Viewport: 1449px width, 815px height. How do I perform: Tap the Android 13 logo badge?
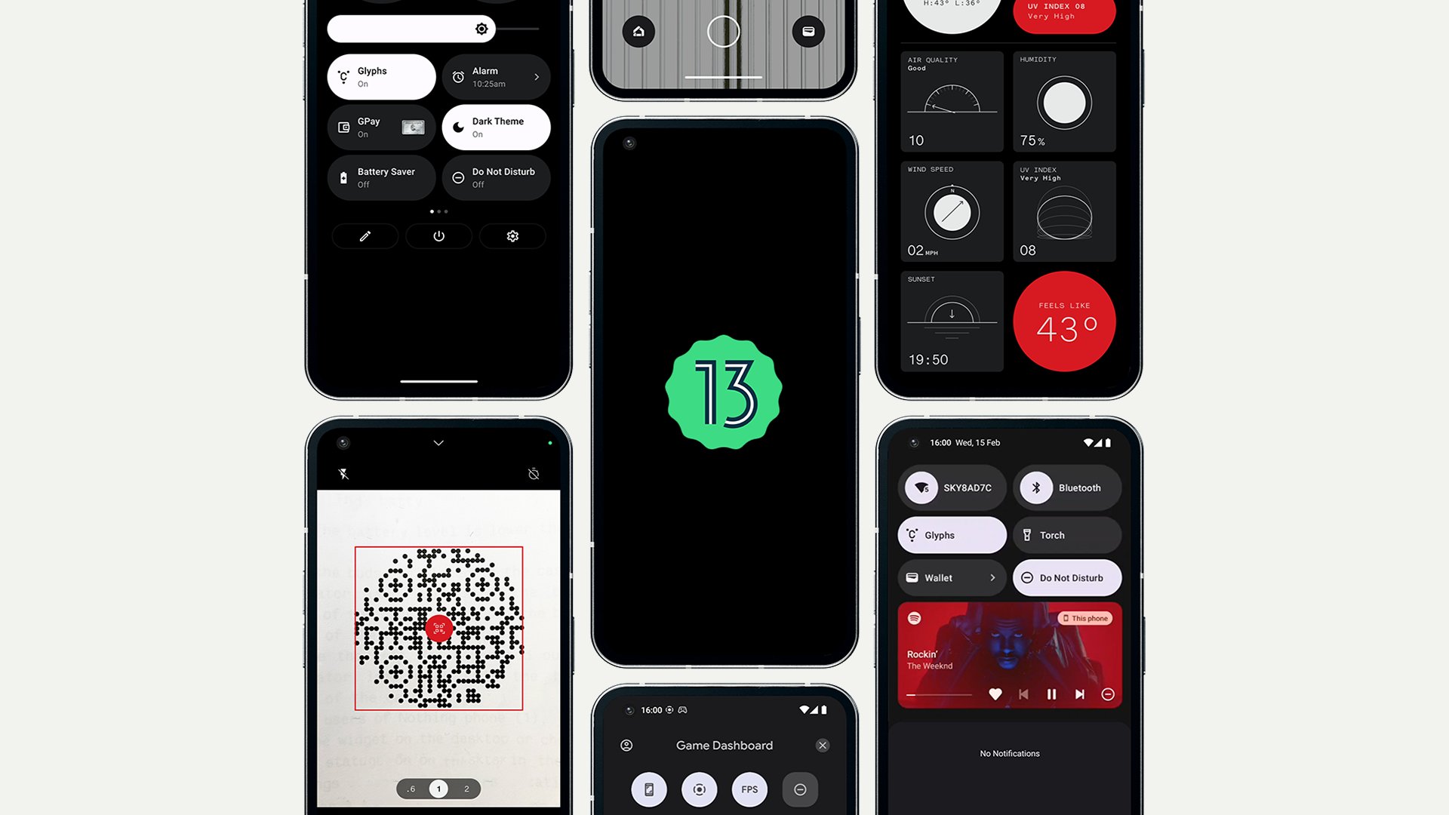pos(724,391)
